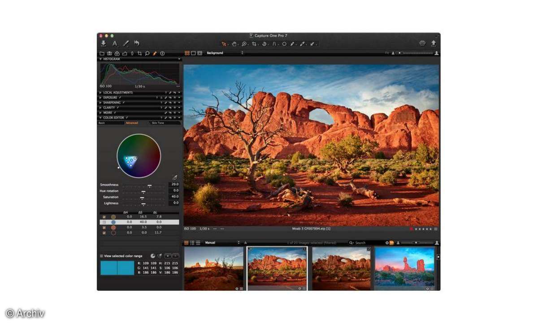Expand the Sharpening panel
This screenshot has height=323, width=538.
pos(100,102)
